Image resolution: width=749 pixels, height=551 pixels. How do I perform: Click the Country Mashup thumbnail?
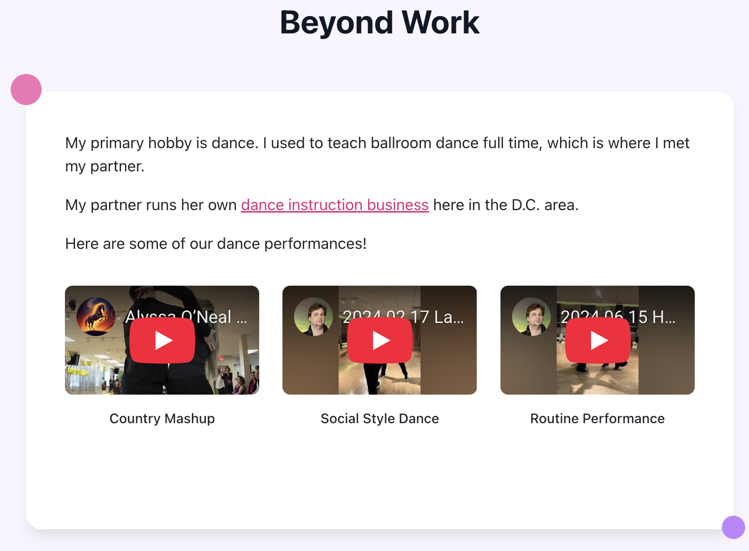[162, 378]
